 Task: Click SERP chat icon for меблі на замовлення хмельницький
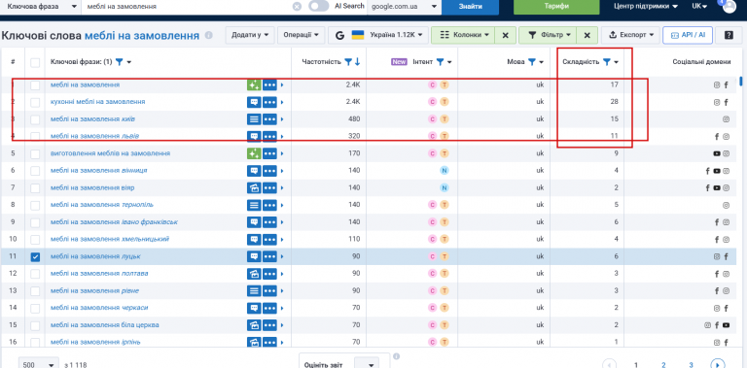pyautogui.click(x=254, y=240)
